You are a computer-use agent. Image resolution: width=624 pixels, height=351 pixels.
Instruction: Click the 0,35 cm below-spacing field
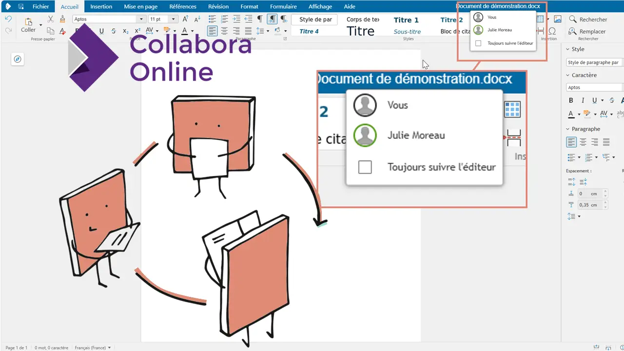(593, 205)
